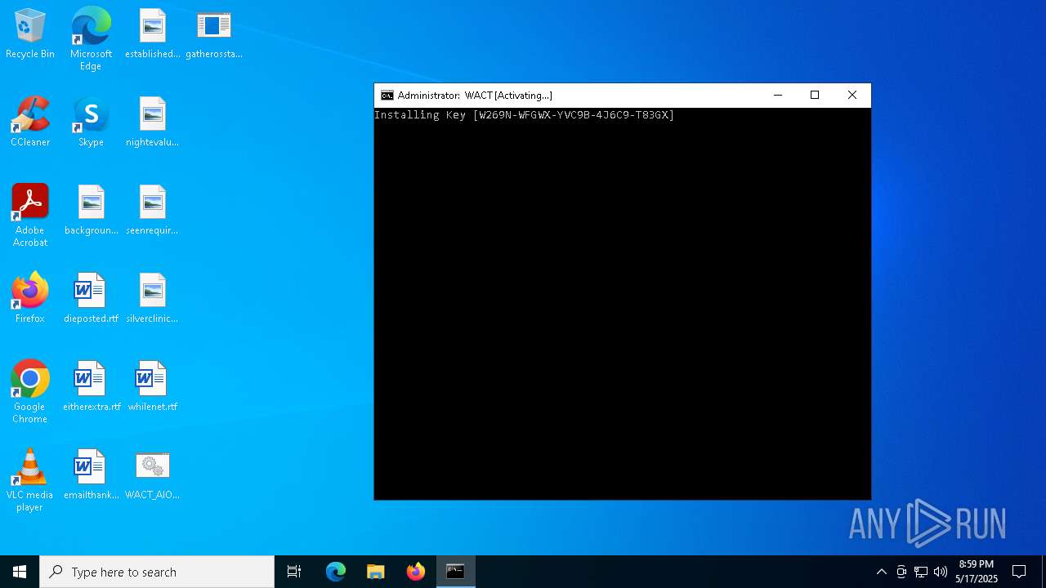Click the WACT console window system icon
The image size is (1046, 588).
[x=387, y=96]
